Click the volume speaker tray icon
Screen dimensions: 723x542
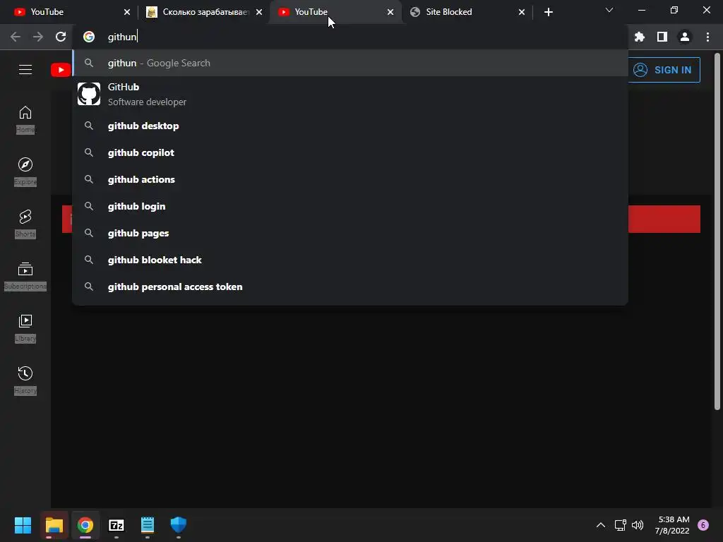638,525
